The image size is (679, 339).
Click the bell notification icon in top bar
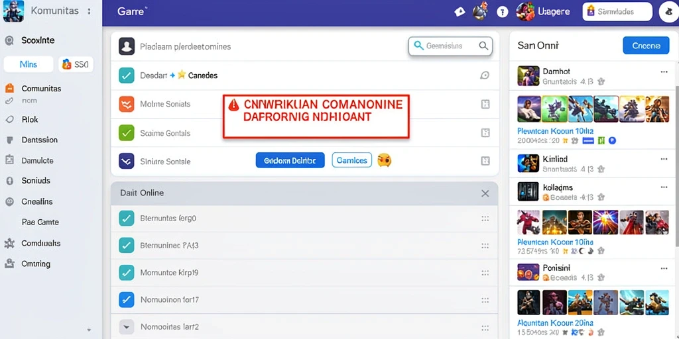point(480,12)
